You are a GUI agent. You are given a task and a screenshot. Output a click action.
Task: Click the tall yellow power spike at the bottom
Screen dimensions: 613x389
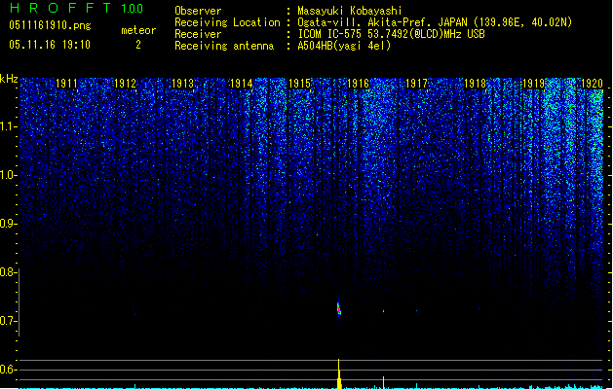(339, 373)
